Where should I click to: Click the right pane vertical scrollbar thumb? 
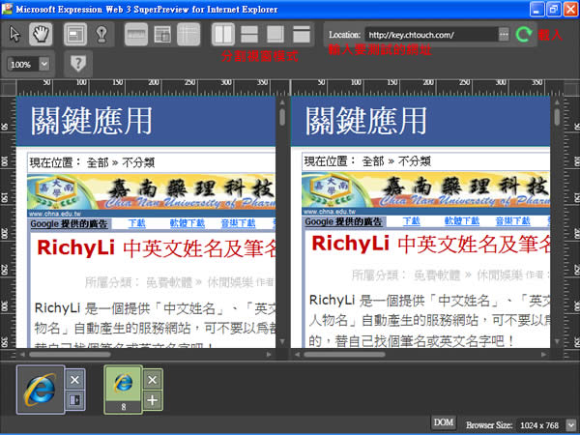pyautogui.click(x=557, y=117)
